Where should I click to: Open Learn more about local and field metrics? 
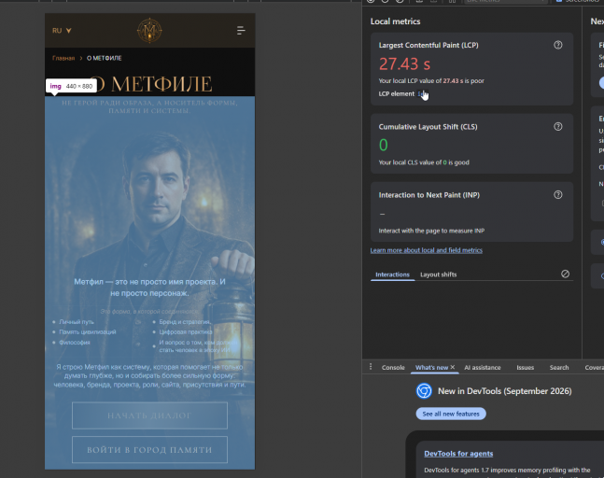point(426,250)
